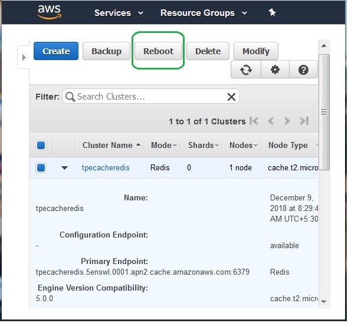Click the Reboot button
Image resolution: width=348 pixels, height=323 pixels.
click(158, 51)
